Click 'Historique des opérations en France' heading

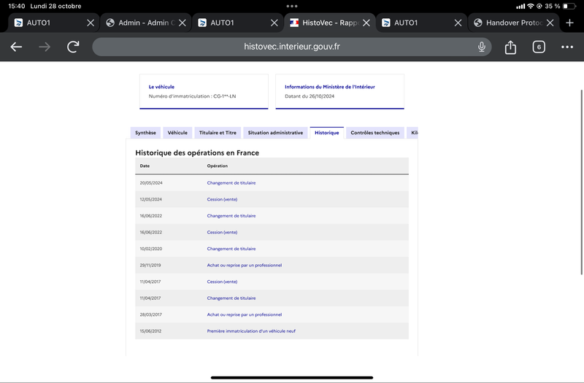(x=197, y=152)
